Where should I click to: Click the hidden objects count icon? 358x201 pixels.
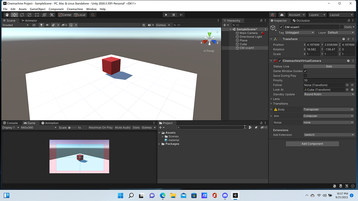click(x=64, y=25)
